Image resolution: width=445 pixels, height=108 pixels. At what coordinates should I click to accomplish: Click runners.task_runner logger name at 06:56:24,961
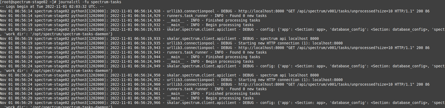tap(187, 89)
